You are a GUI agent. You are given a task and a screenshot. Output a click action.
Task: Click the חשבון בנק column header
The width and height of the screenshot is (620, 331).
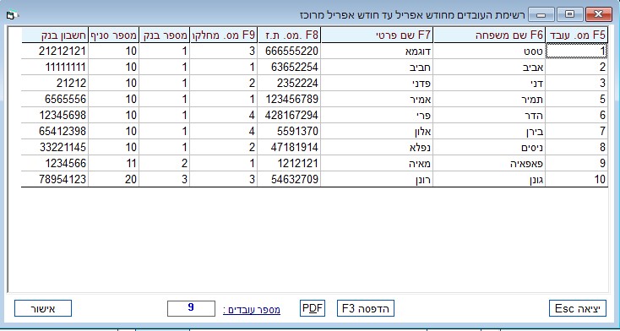point(55,35)
